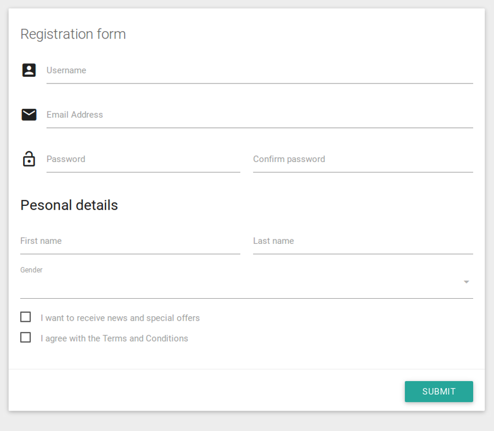
Task: Click the "I agree with the Terms" label text
Action: click(114, 338)
